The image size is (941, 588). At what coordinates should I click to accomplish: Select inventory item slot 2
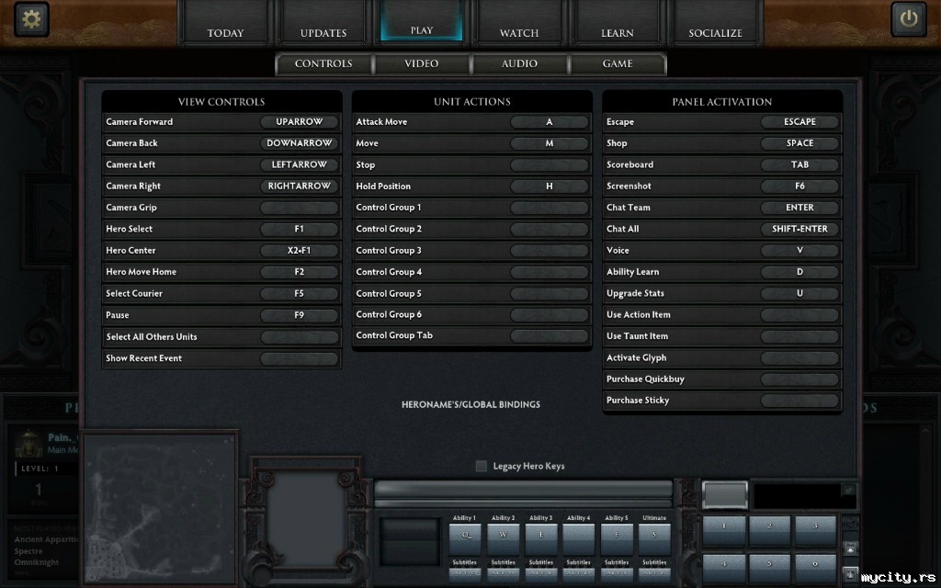point(769,530)
